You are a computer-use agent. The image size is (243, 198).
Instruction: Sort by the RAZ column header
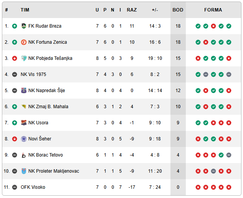coord(132,10)
